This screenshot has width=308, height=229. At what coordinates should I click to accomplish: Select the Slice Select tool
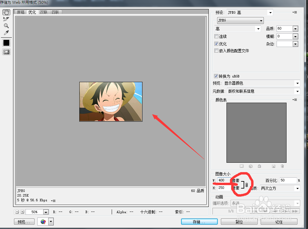click(6, 19)
